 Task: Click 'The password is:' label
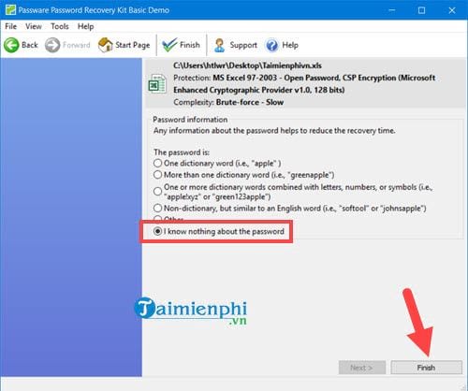(x=182, y=152)
